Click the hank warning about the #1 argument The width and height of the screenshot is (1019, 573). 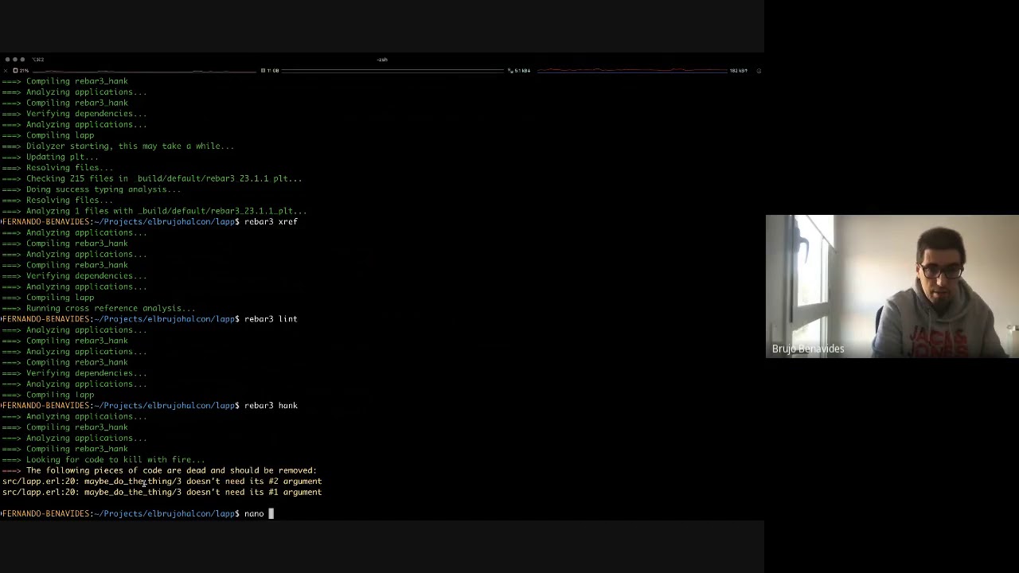(162, 493)
